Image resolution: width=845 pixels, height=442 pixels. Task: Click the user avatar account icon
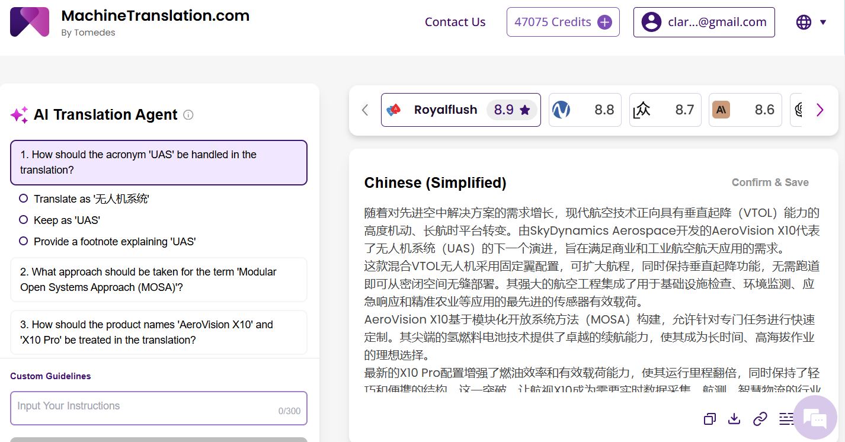[x=651, y=23]
